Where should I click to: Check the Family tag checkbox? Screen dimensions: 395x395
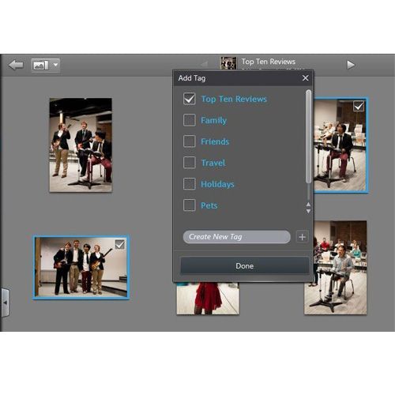(x=190, y=120)
